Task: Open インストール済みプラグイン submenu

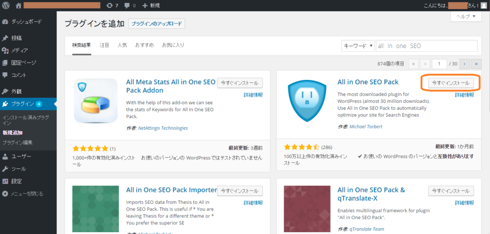Action: pyautogui.click(x=26, y=120)
